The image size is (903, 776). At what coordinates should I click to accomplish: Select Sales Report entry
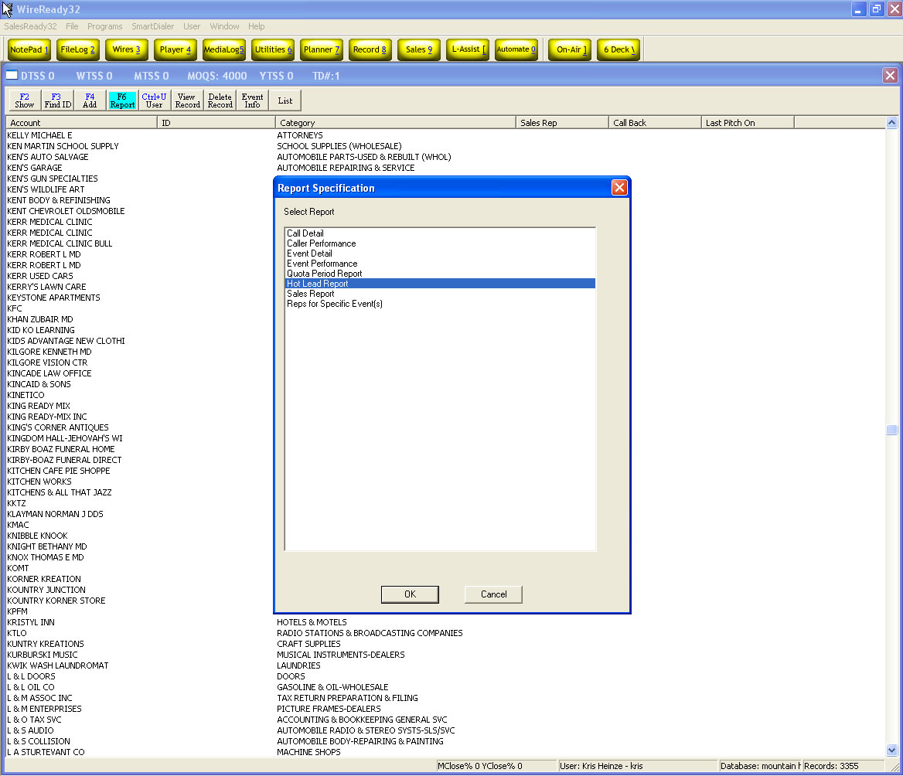(x=441, y=294)
